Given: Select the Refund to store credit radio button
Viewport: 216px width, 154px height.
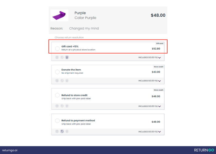Looking at the screenshot, I should pos(57,95).
